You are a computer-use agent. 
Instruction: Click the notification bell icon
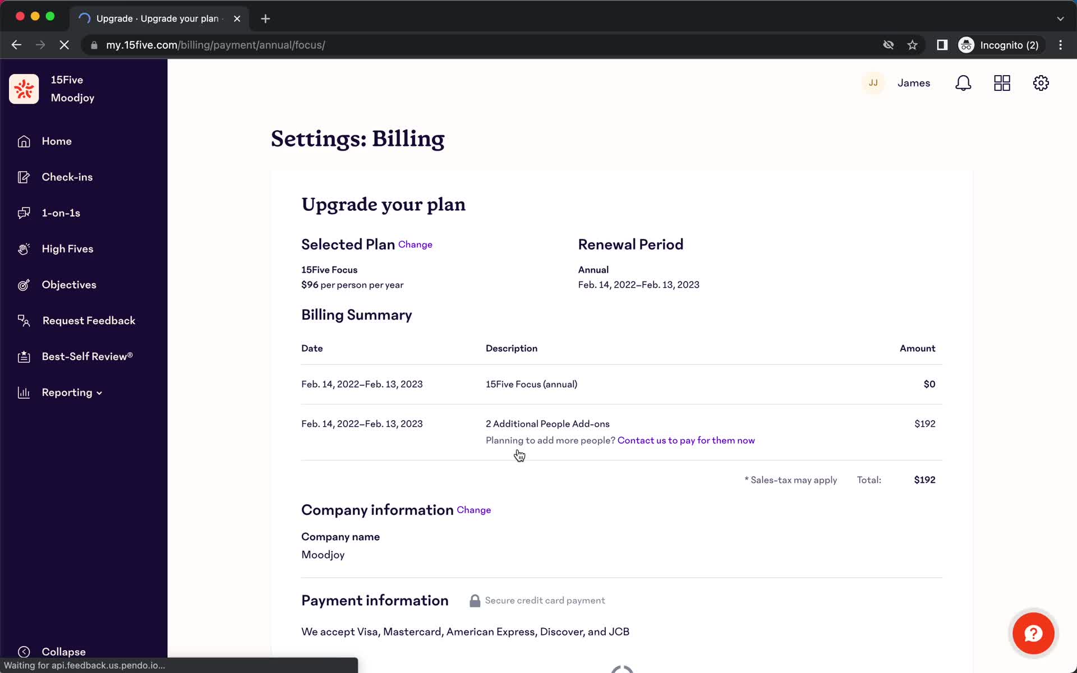click(x=964, y=83)
